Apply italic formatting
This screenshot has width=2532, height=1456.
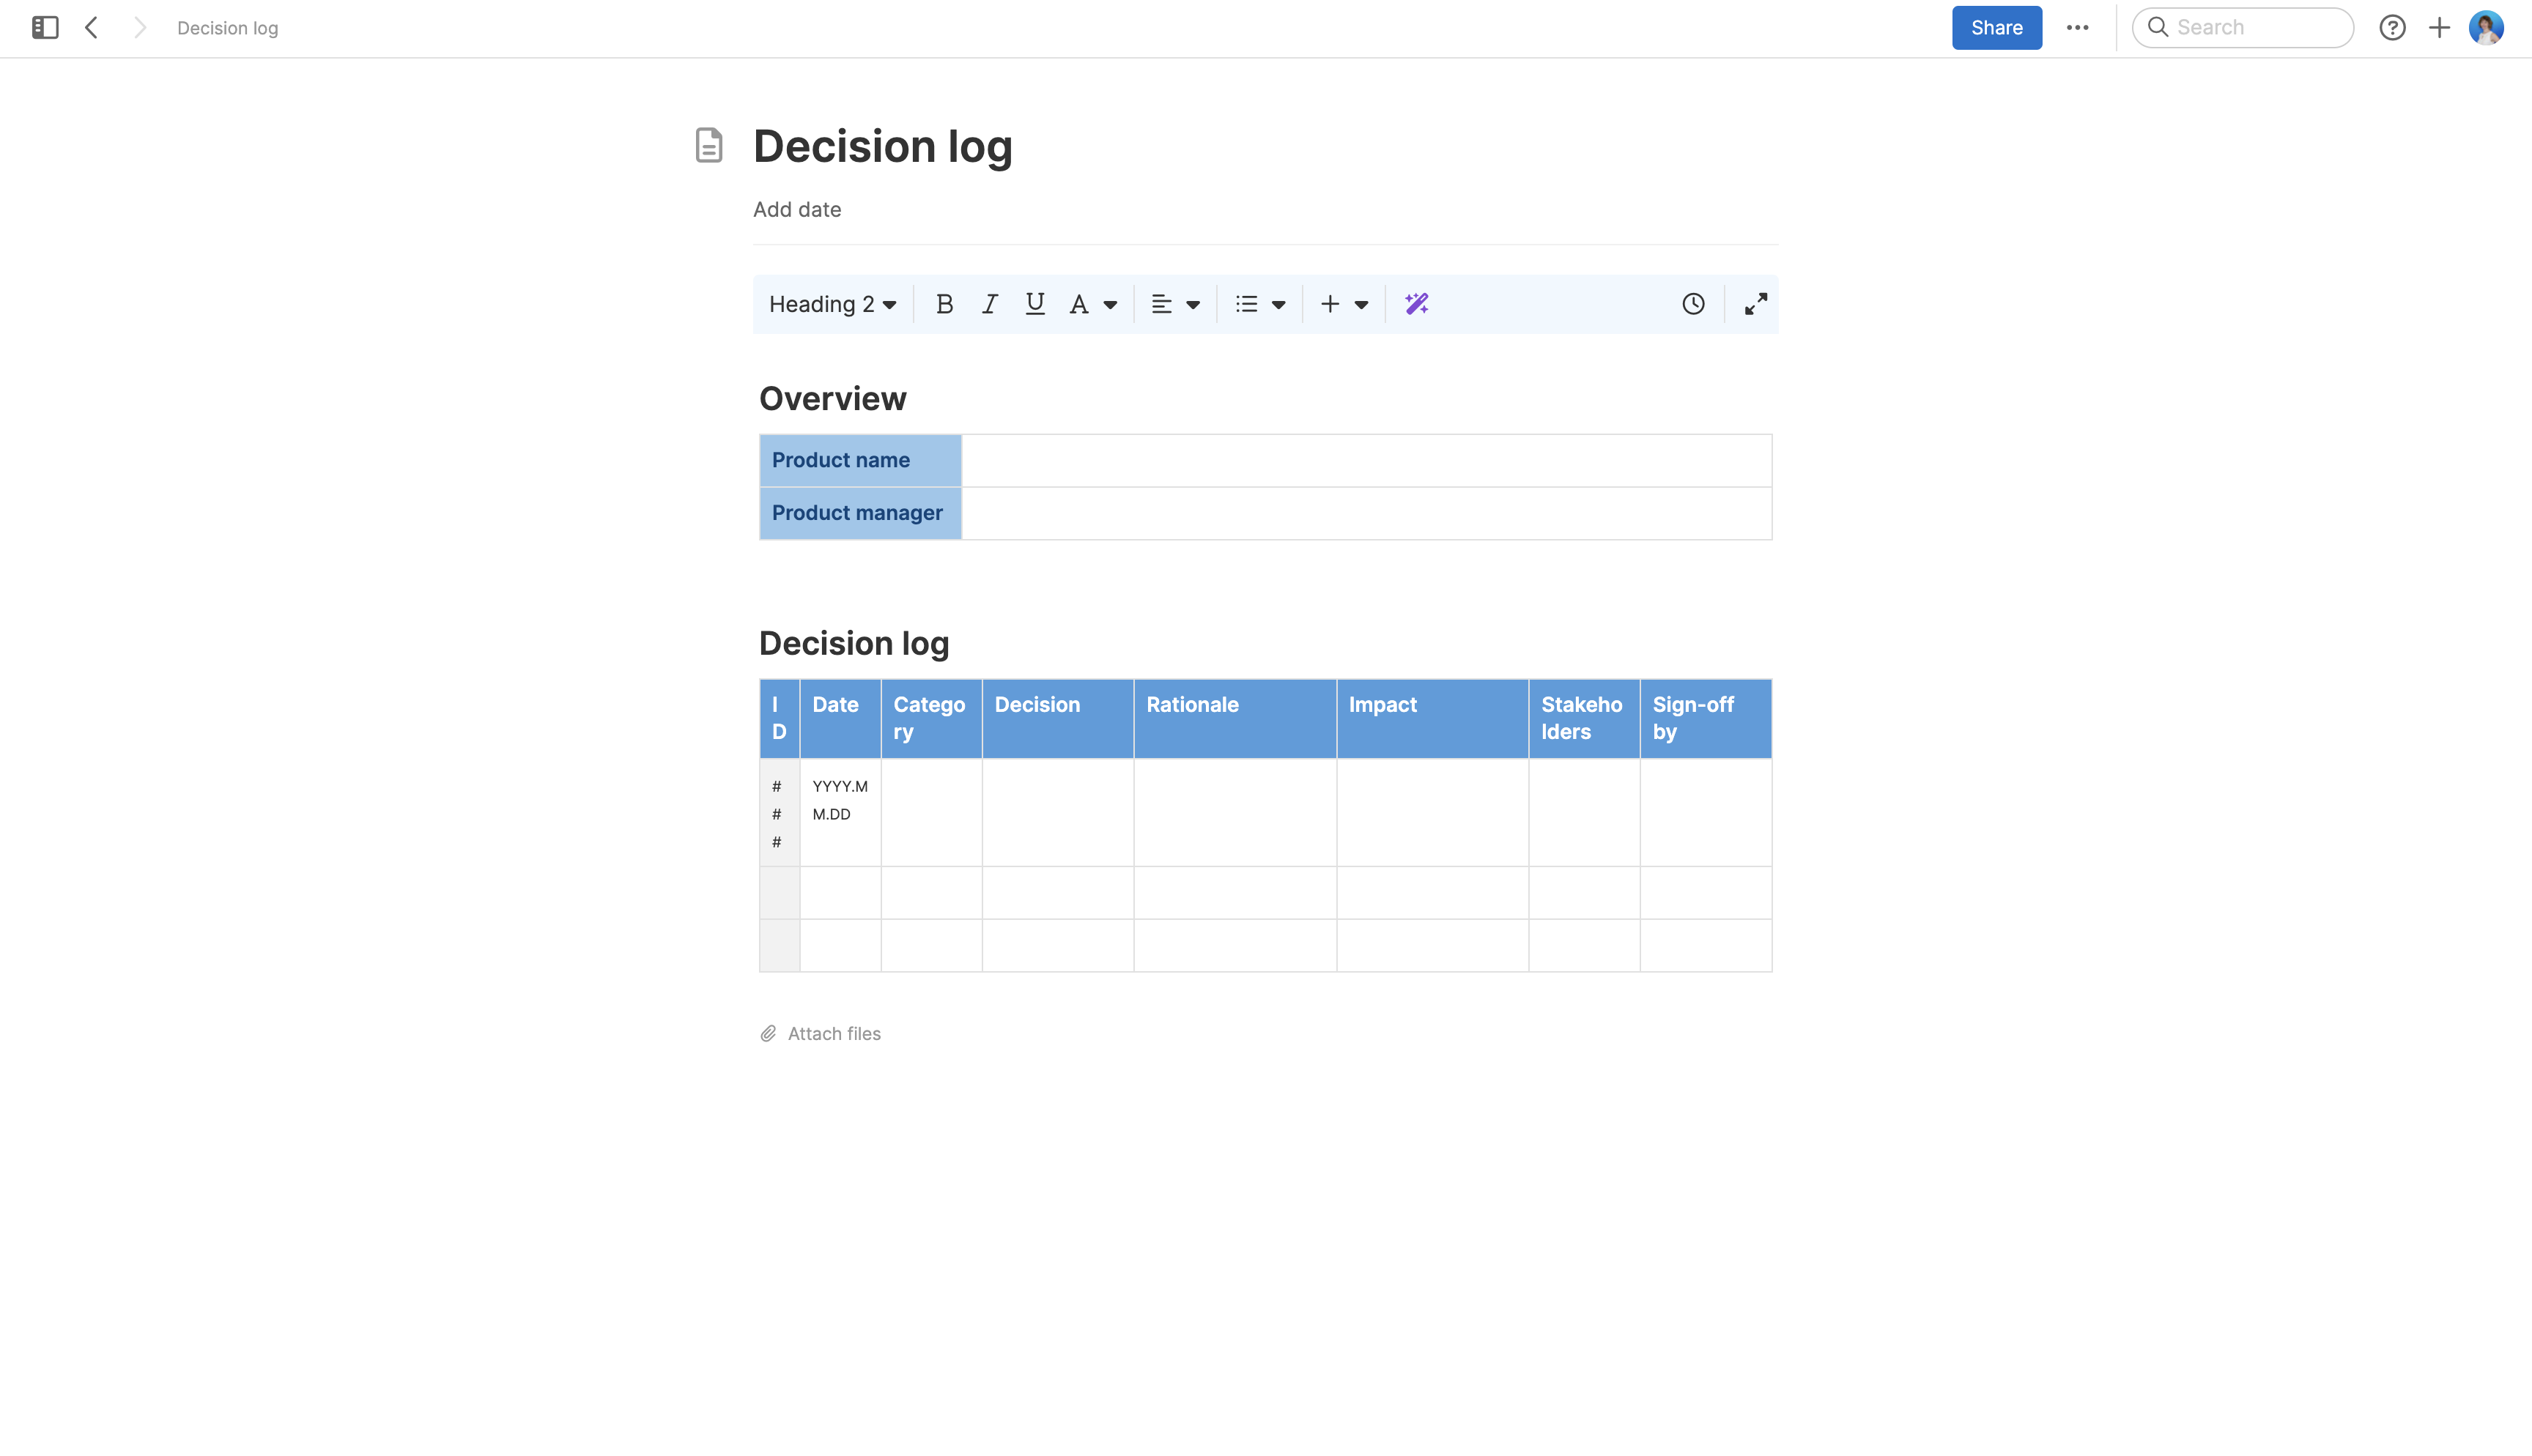pyautogui.click(x=989, y=303)
